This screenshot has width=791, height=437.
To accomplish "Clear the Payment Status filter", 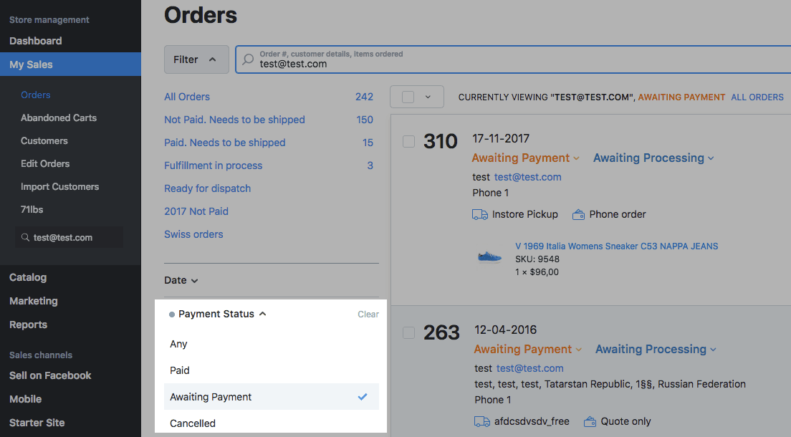I will click(368, 314).
